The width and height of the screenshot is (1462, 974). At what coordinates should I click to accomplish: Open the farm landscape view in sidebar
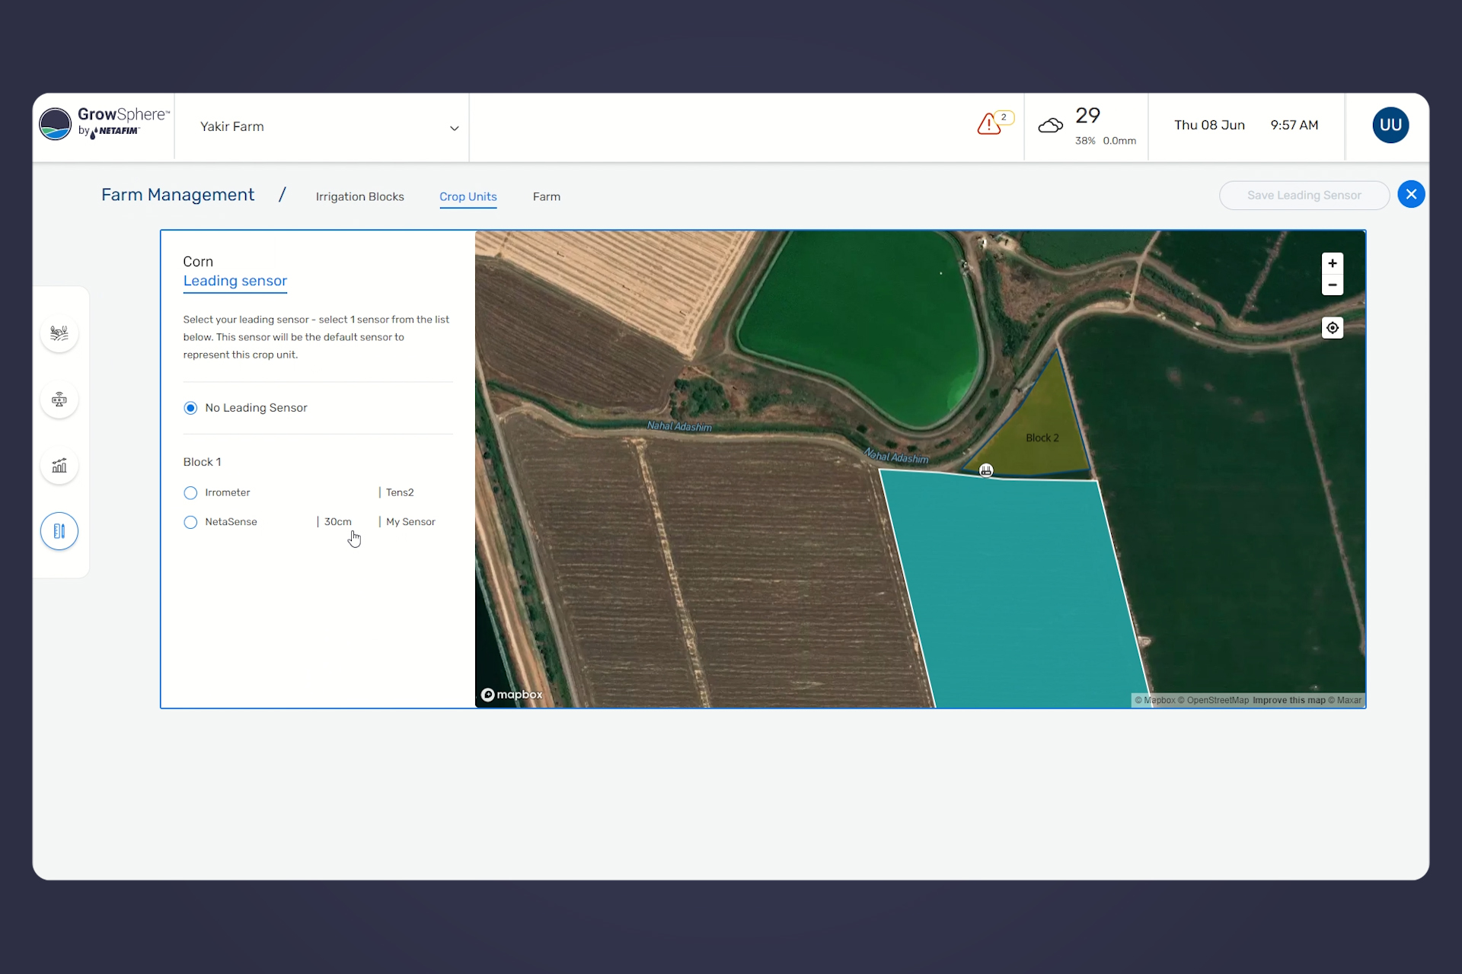point(59,333)
